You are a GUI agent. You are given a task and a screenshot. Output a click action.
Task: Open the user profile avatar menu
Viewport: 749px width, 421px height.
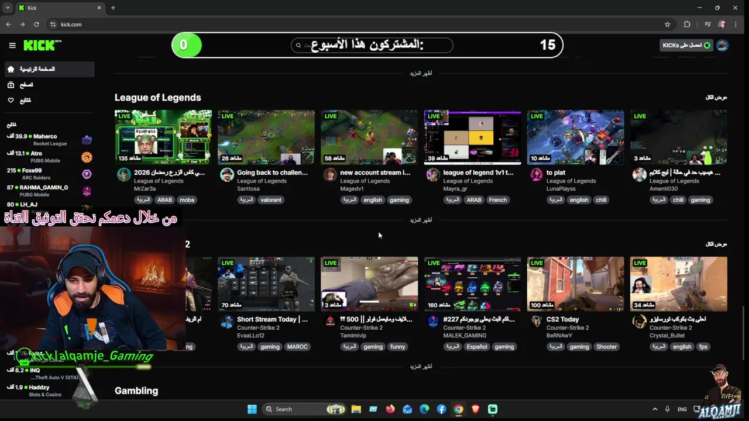(x=723, y=45)
